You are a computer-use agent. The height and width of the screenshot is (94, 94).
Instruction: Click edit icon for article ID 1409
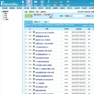34,32
